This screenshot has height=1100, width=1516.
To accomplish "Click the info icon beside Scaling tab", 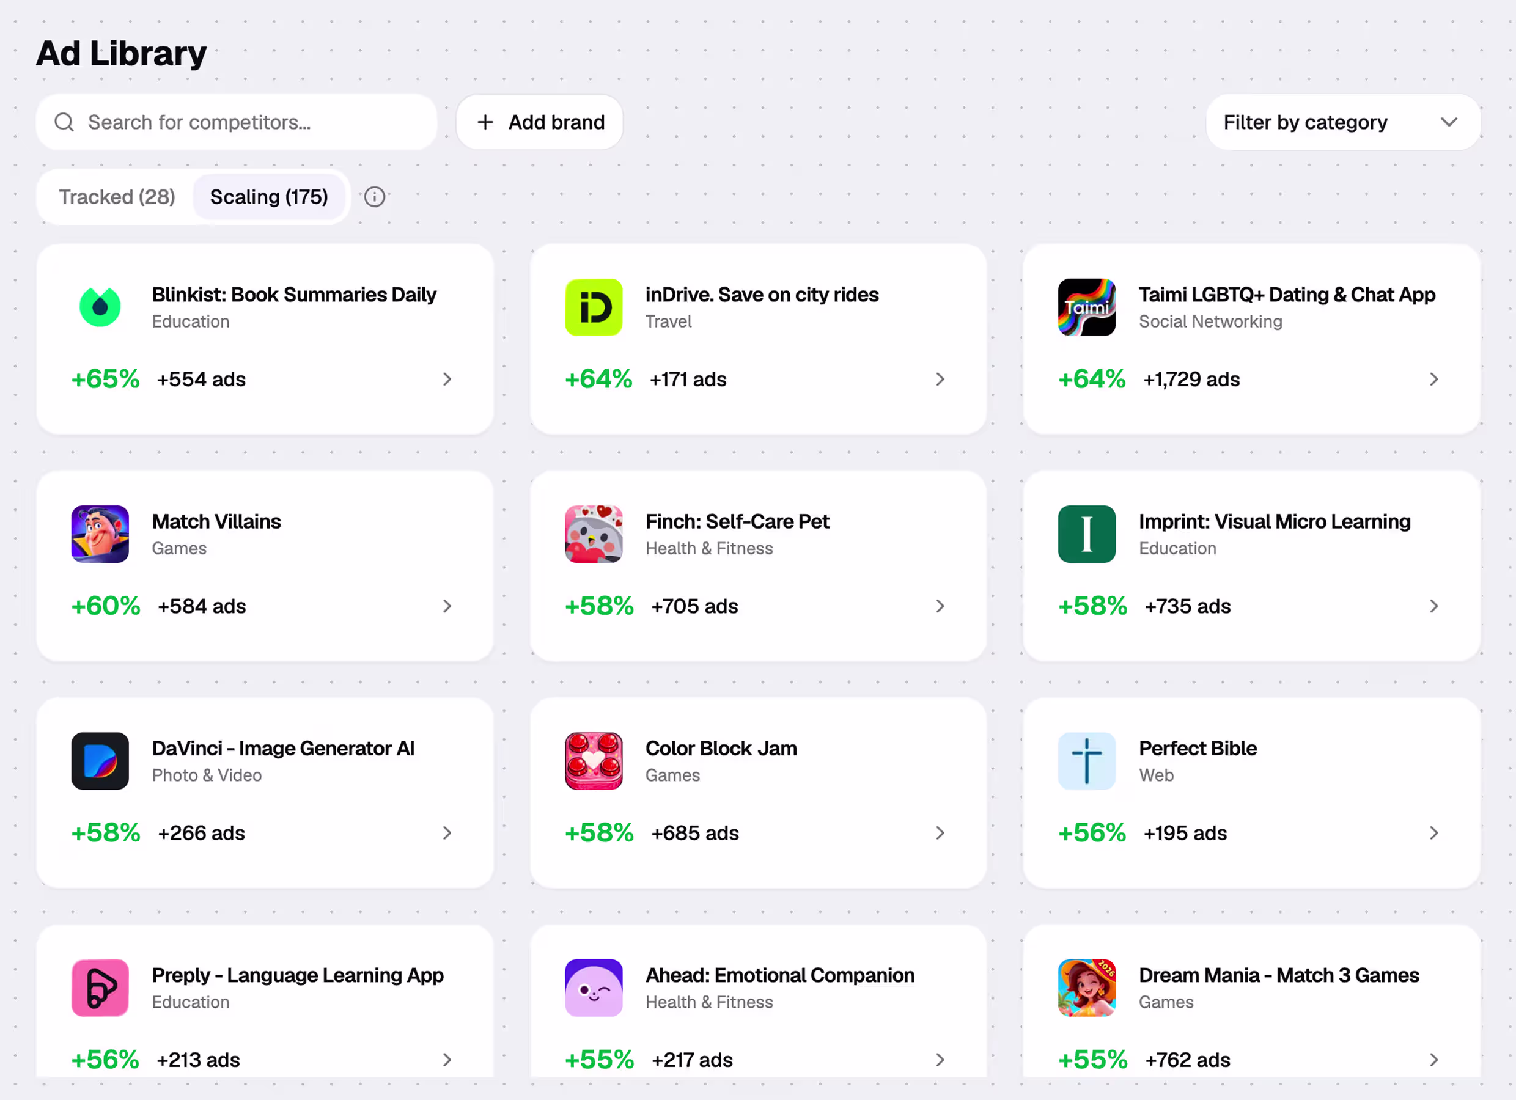I will pyautogui.click(x=374, y=197).
